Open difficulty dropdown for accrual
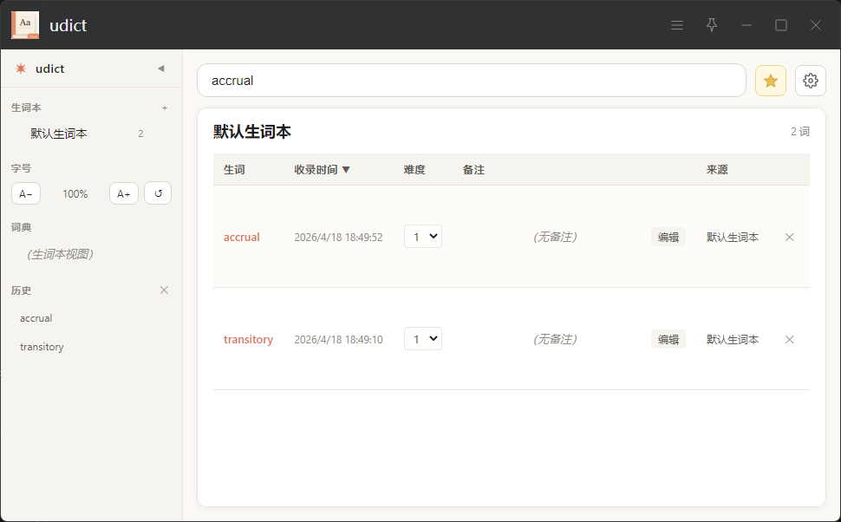The width and height of the screenshot is (841, 522). click(423, 237)
